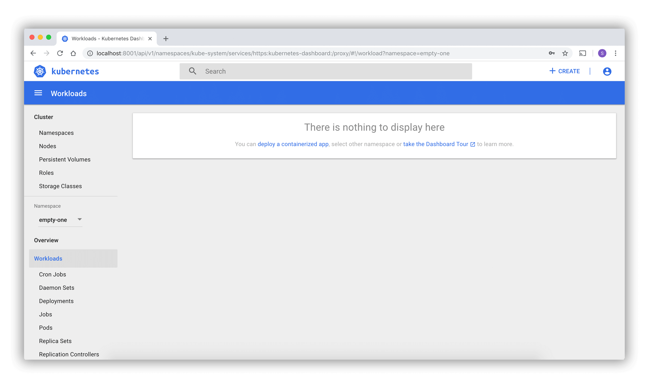Click the Roles sidebar item
Screen dimensions: 647x386
tap(47, 173)
